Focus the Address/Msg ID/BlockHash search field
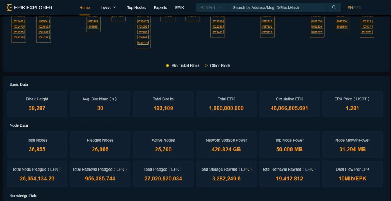This screenshot has width=391, height=201. [277, 8]
